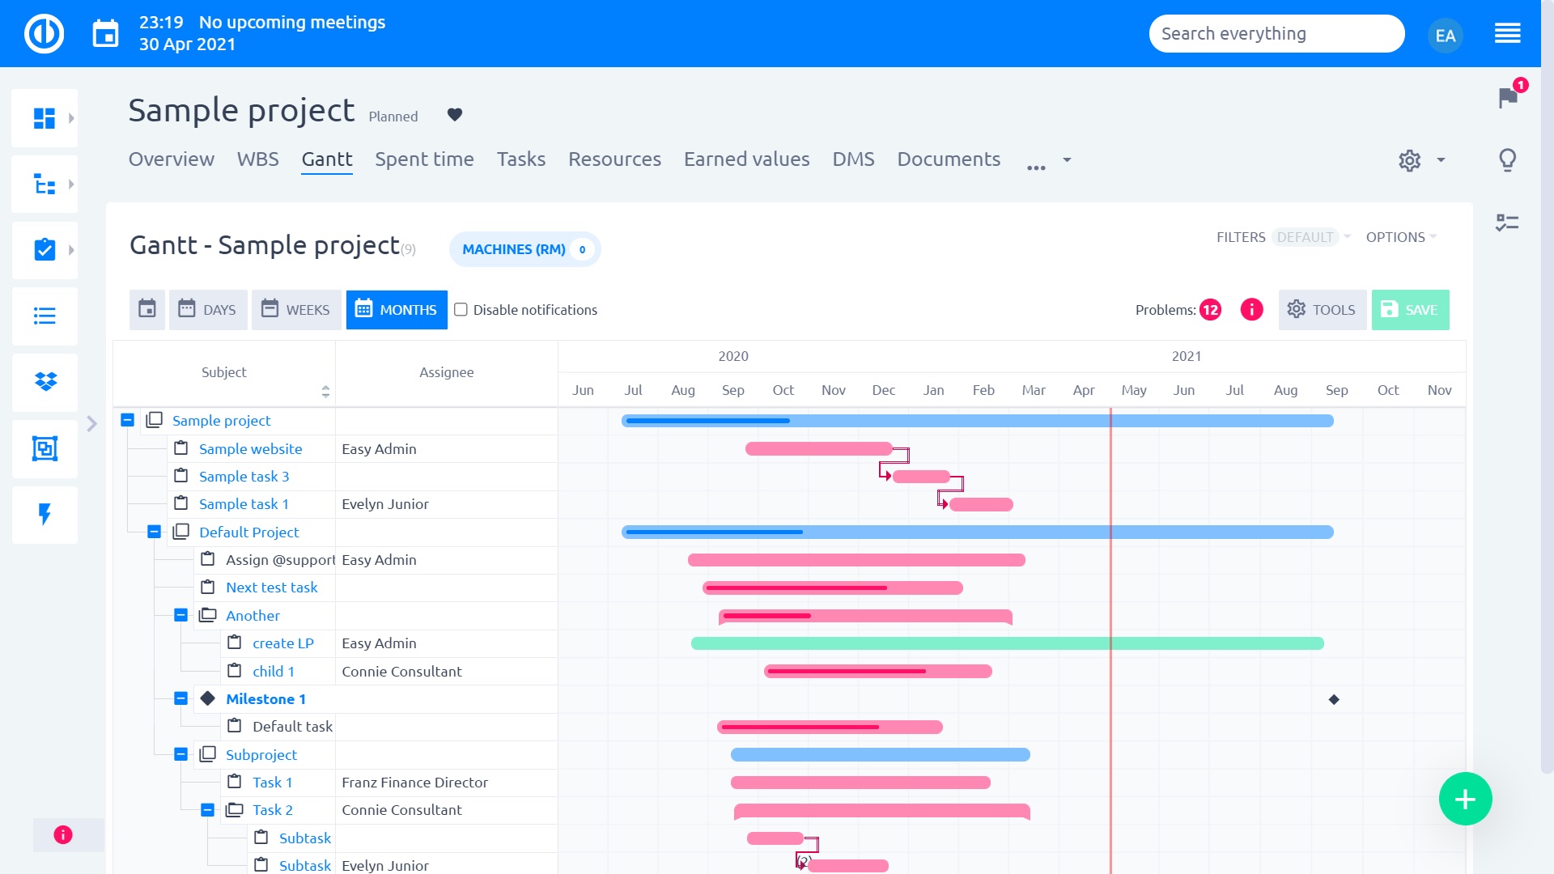This screenshot has height=874, width=1554.
Task: Click the Gantt chart calendar icon
Action: tap(147, 309)
